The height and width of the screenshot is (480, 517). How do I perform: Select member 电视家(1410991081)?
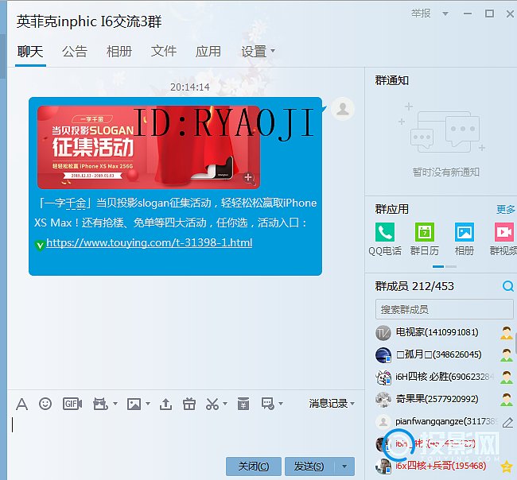tap(437, 332)
